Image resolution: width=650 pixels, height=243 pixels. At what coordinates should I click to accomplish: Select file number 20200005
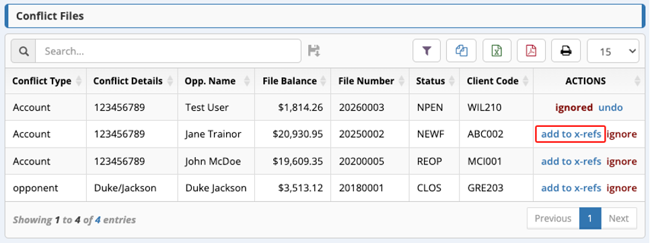point(361,161)
